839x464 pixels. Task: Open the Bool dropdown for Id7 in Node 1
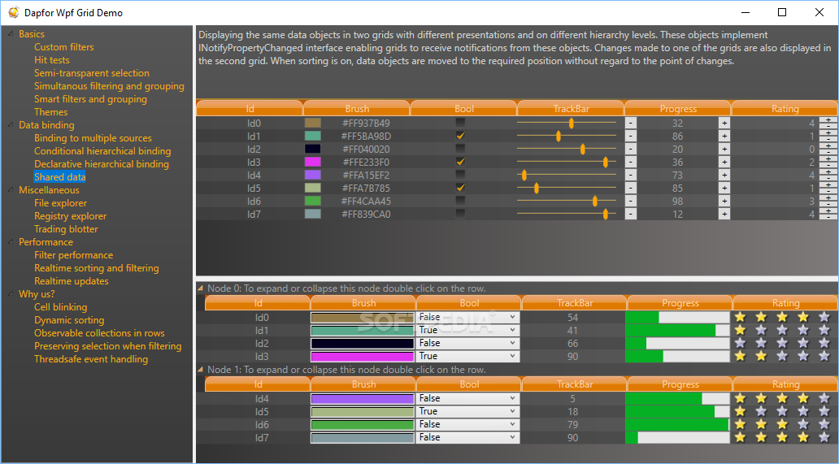467,437
